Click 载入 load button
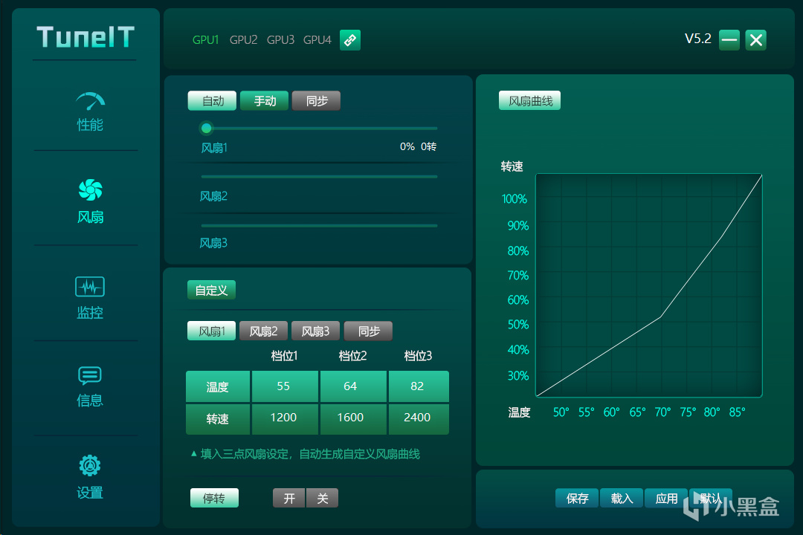 point(621,498)
